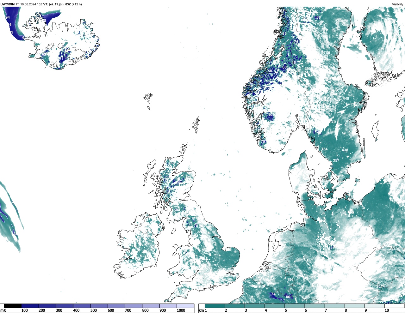Screen dimensions: 405x313
Task: Click the '1000' legend tick label
Action: point(181,310)
